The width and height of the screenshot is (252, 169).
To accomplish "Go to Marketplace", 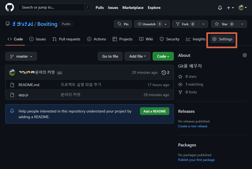I will tap(133, 8).
